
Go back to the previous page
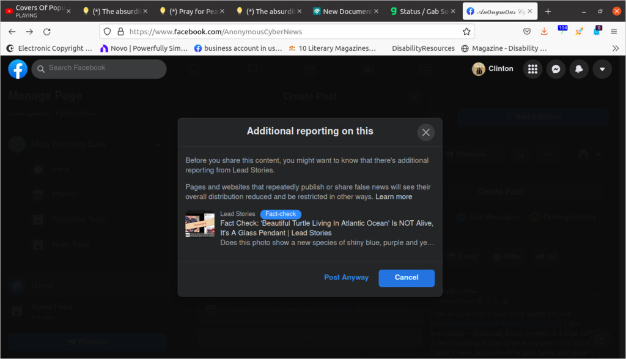click(12, 32)
